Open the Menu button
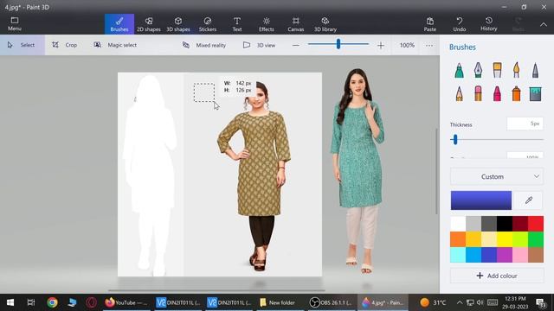 click(x=15, y=23)
